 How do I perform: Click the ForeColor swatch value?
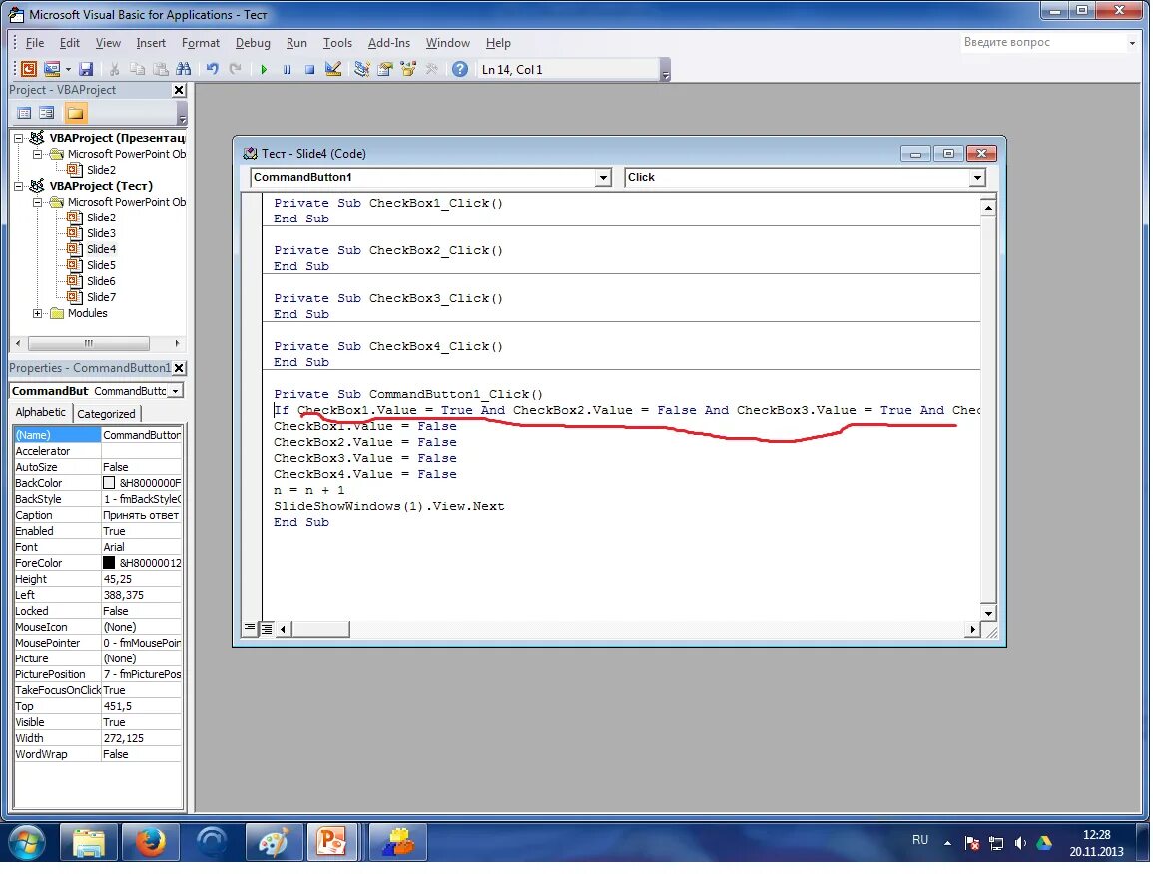tap(109, 563)
